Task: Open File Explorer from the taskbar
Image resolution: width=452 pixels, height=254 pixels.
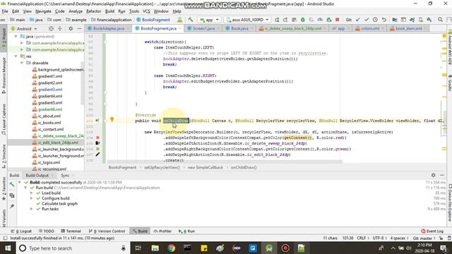Action: coord(155,248)
